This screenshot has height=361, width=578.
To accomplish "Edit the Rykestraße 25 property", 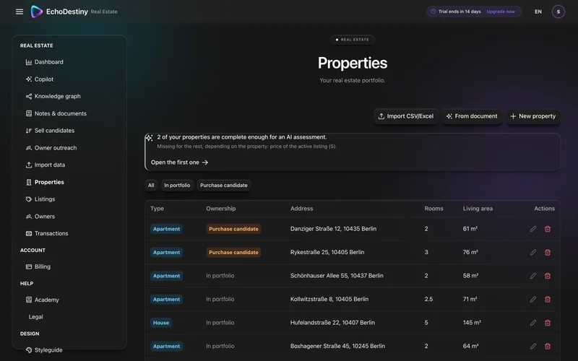I will (533, 252).
